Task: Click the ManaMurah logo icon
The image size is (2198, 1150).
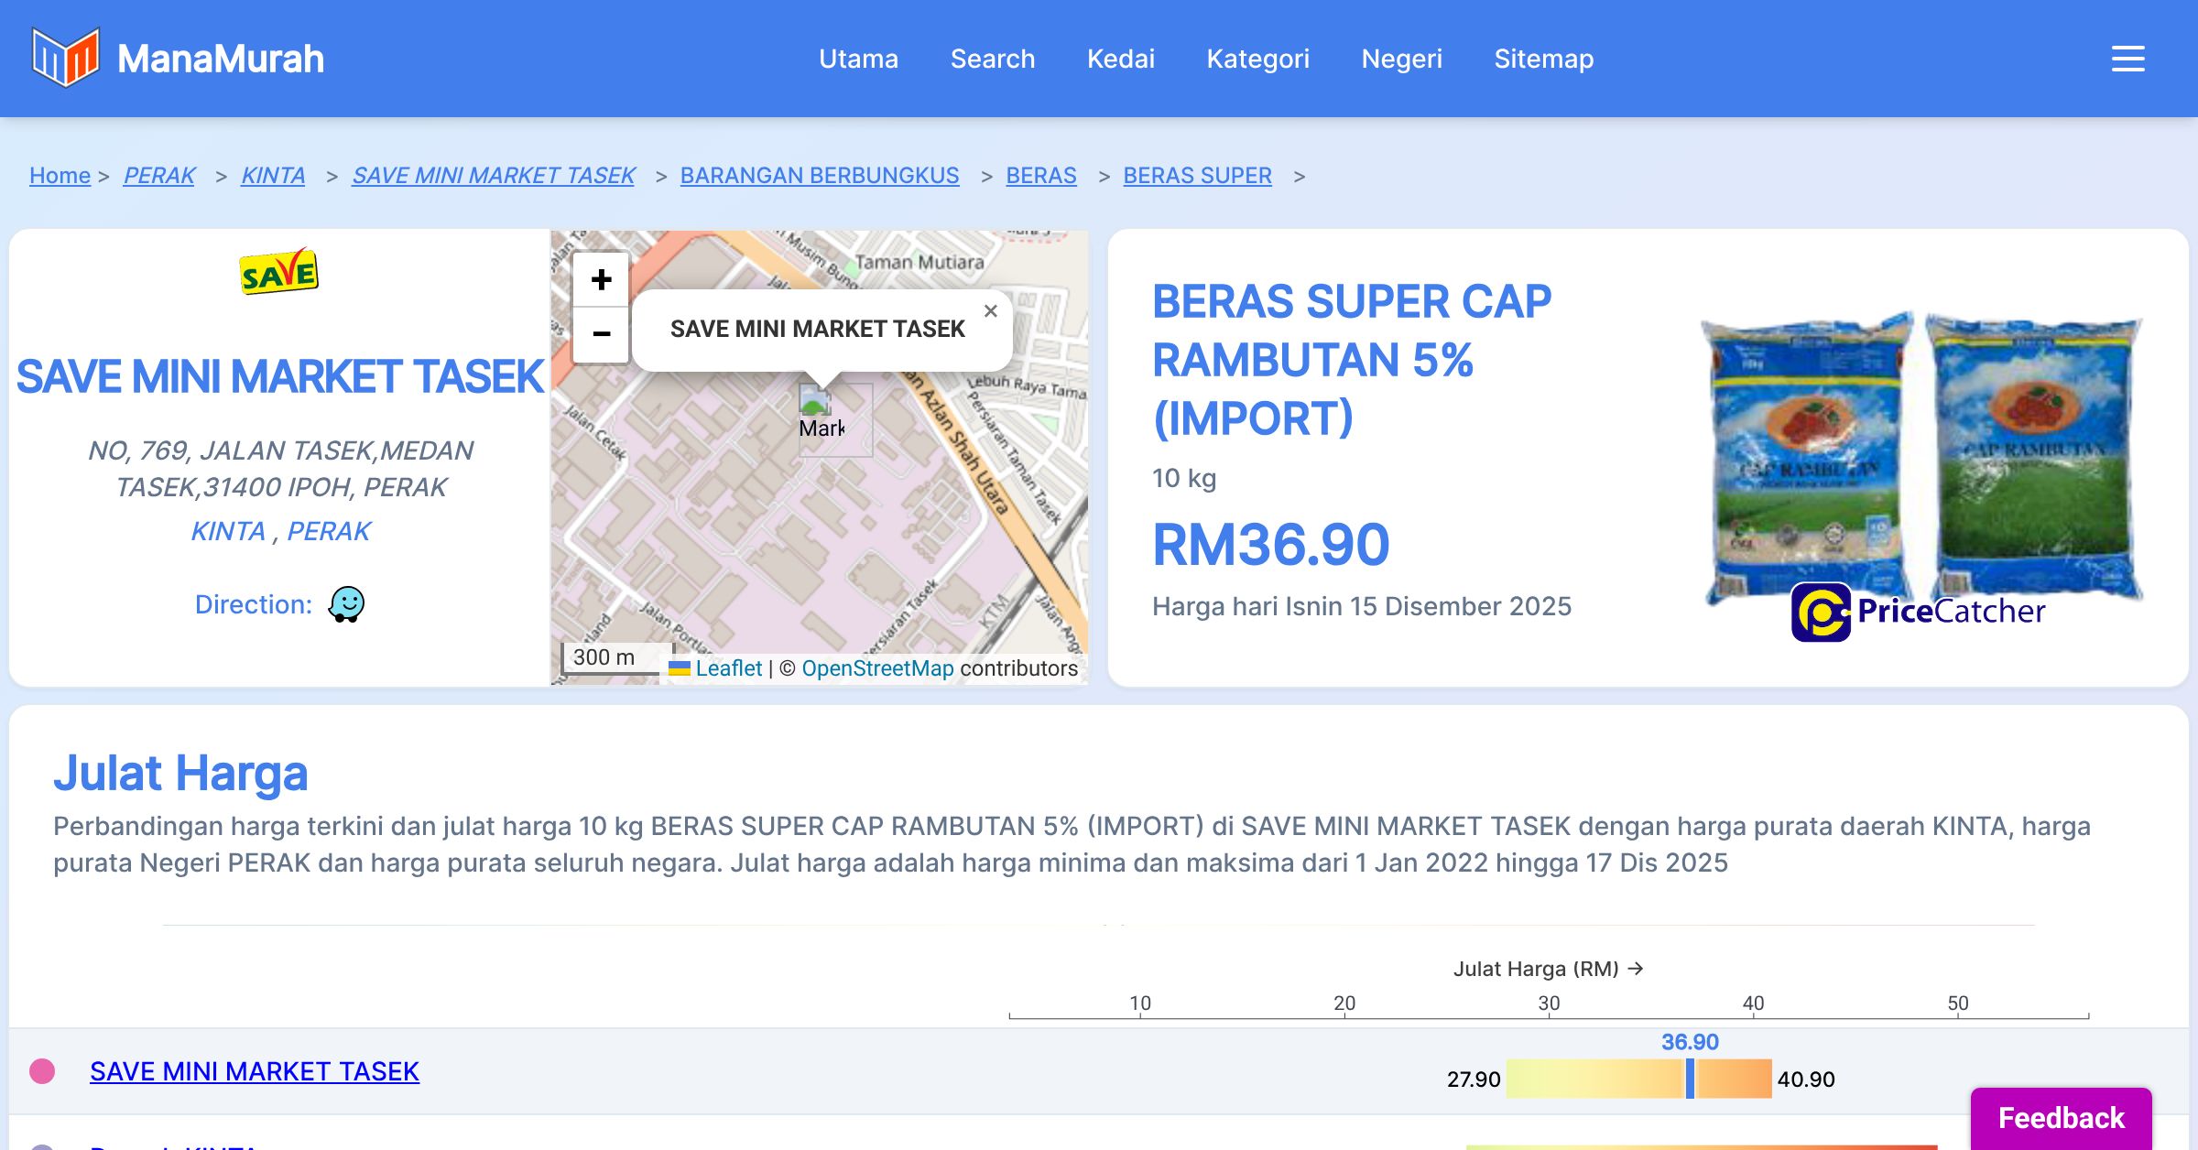Action: coord(65,58)
